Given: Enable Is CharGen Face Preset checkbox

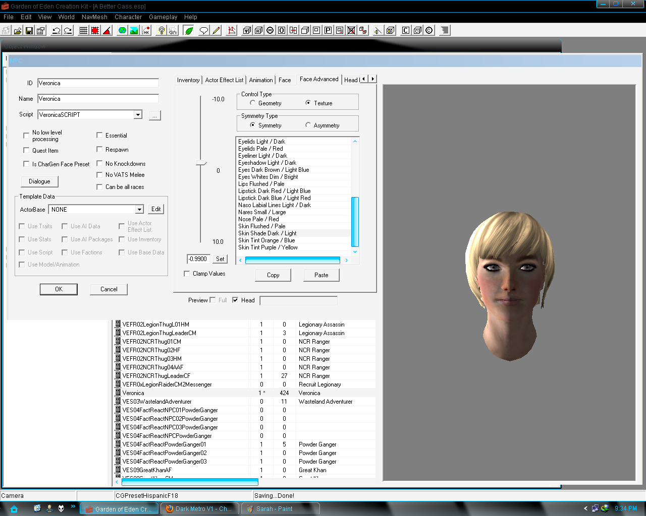Looking at the screenshot, I should click(x=26, y=164).
